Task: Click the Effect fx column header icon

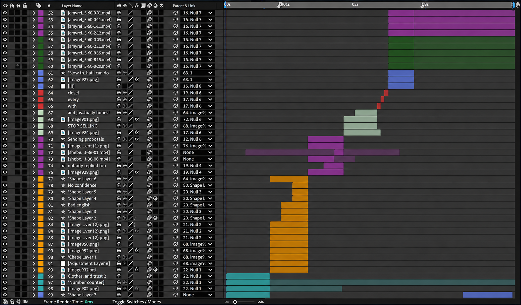Action: tap(137, 5)
